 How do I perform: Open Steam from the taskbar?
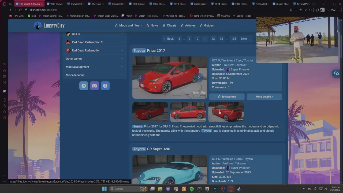point(238,189)
